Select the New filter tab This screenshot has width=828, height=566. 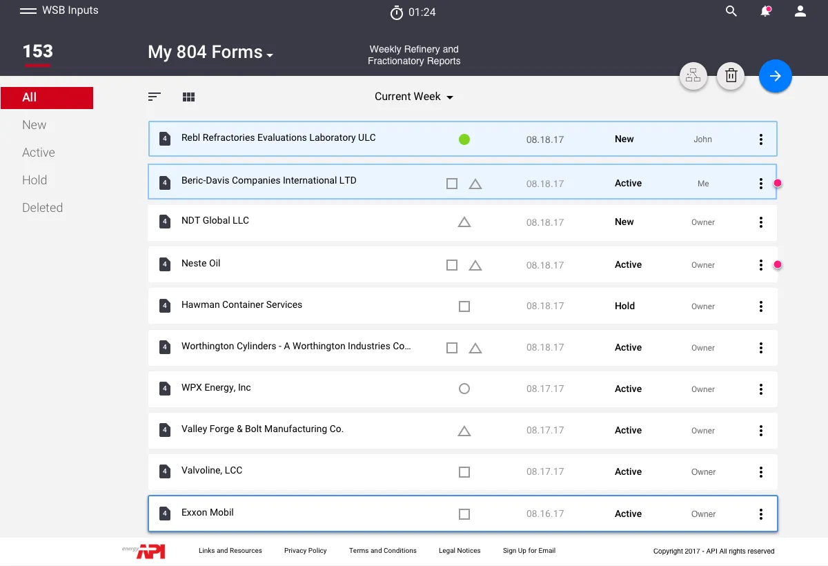coord(34,125)
